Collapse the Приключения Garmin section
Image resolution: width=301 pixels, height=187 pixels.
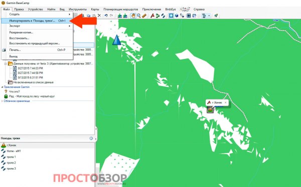[x=3, y=87]
